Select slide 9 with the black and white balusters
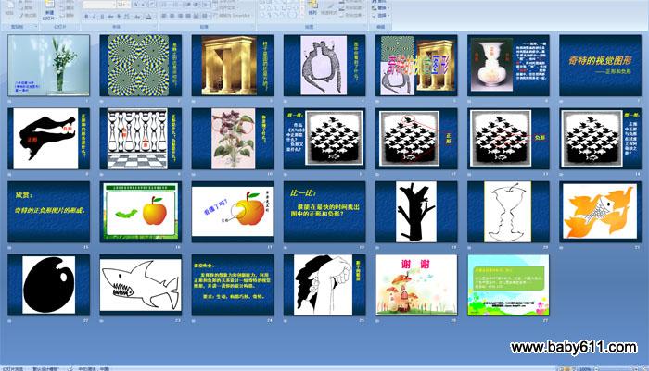The height and width of the screenshot is (371, 649). click(x=140, y=139)
